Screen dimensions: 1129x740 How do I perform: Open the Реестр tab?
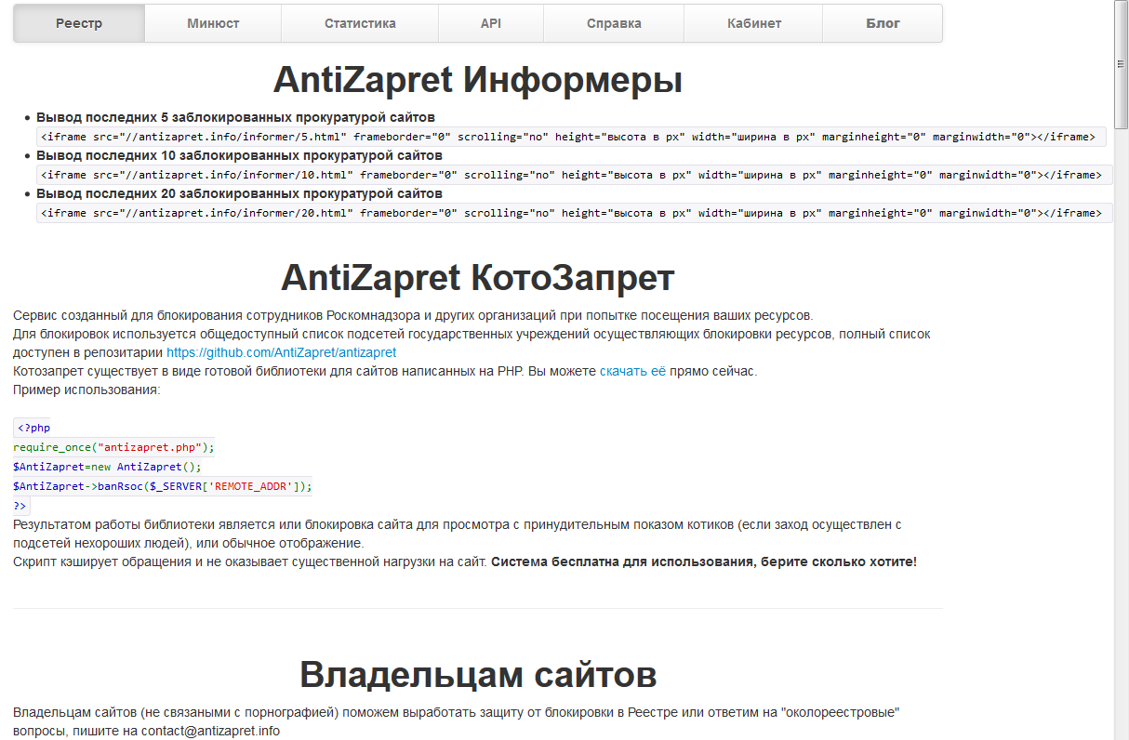pos(79,23)
